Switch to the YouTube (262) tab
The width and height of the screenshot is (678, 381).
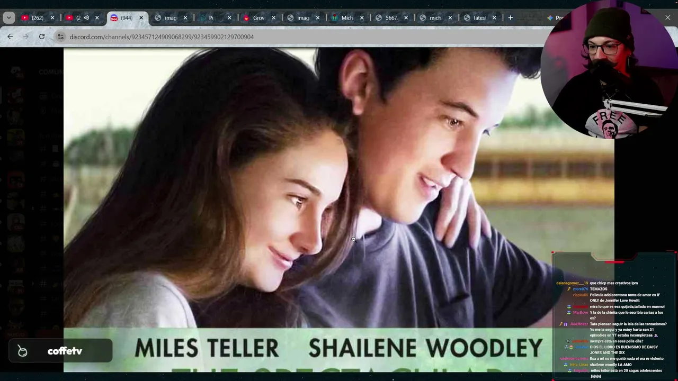(x=38, y=17)
